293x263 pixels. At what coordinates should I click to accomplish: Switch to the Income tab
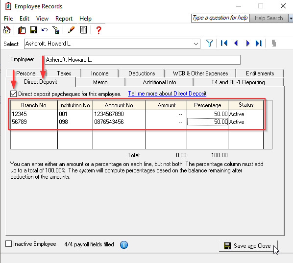(x=100, y=73)
